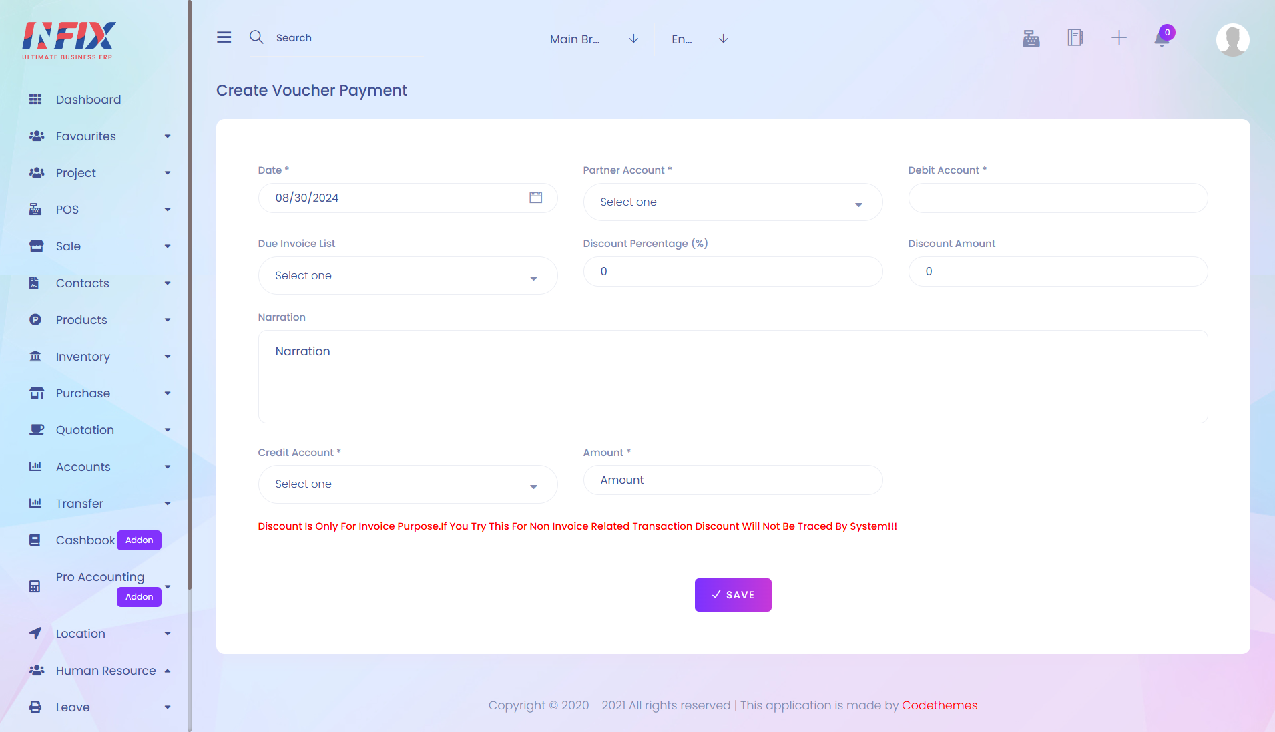Open the POS cash register icon in header
1275x732 pixels.
(1031, 38)
